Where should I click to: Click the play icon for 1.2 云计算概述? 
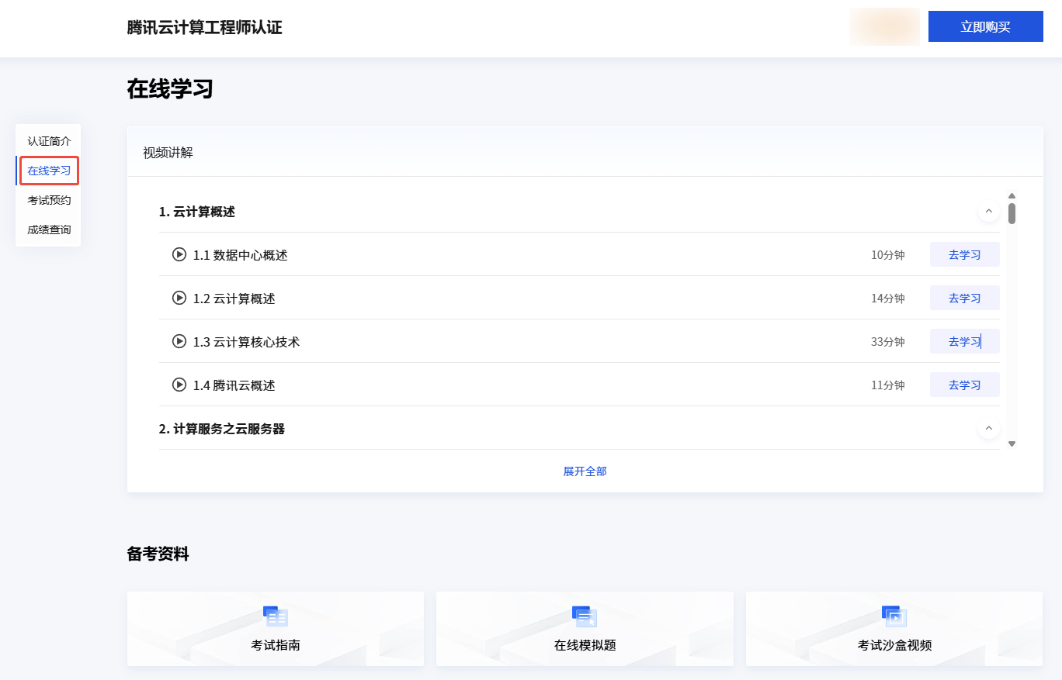[x=179, y=298]
